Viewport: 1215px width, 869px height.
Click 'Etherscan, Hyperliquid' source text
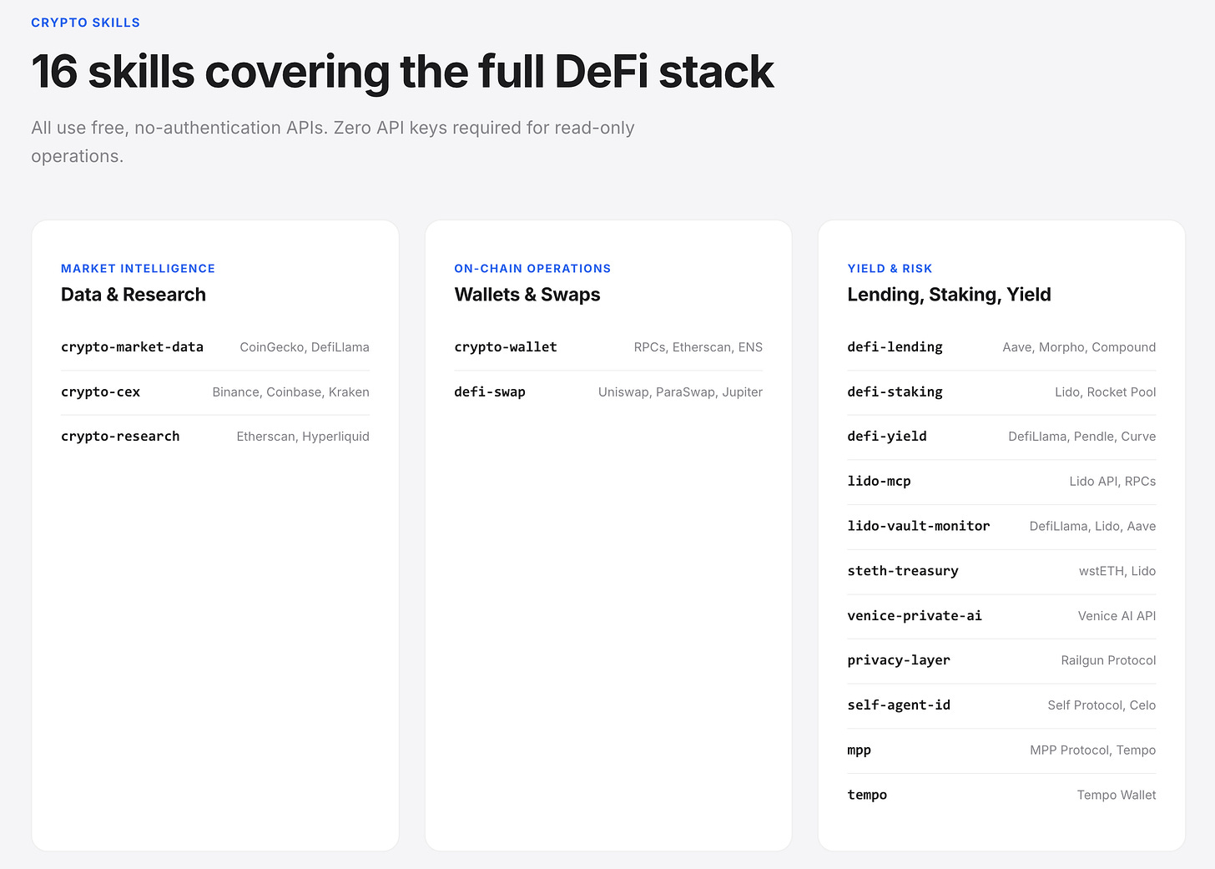pos(303,437)
